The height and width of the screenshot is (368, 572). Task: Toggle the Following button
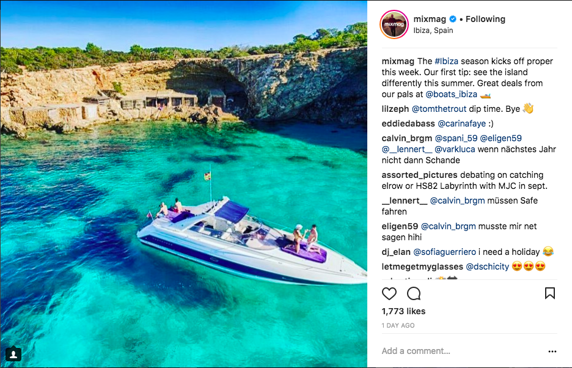[x=485, y=19]
